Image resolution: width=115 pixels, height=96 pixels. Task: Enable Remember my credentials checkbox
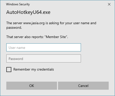click(x=9, y=70)
